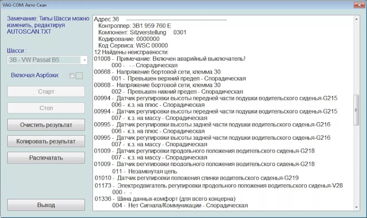367x218 pixels.
Task: Select fault 01173 Электродвигатель V28 line
Action: pyautogui.click(x=219, y=186)
